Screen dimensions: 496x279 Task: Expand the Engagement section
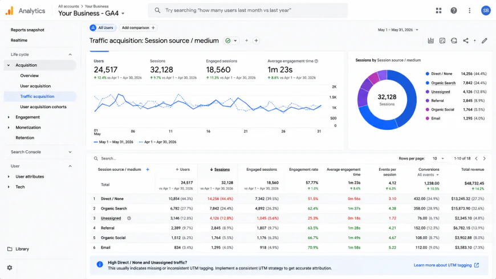(x=9, y=117)
